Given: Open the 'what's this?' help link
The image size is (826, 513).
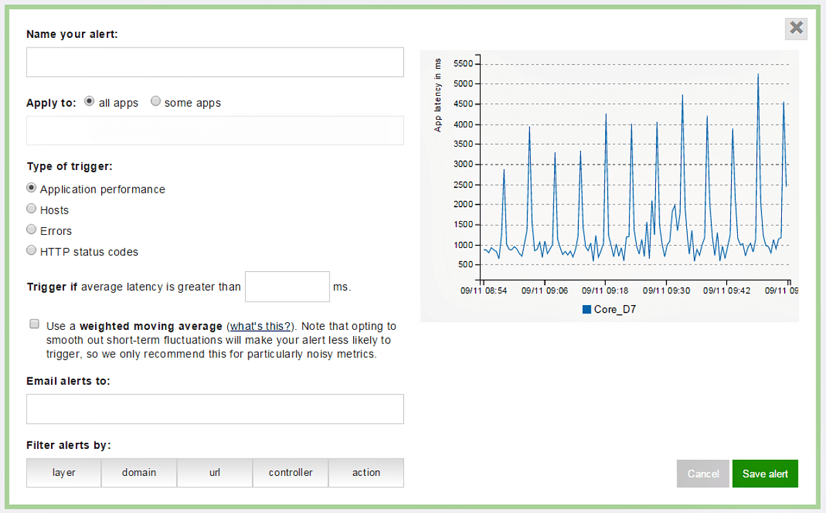Looking at the screenshot, I should (x=260, y=326).
